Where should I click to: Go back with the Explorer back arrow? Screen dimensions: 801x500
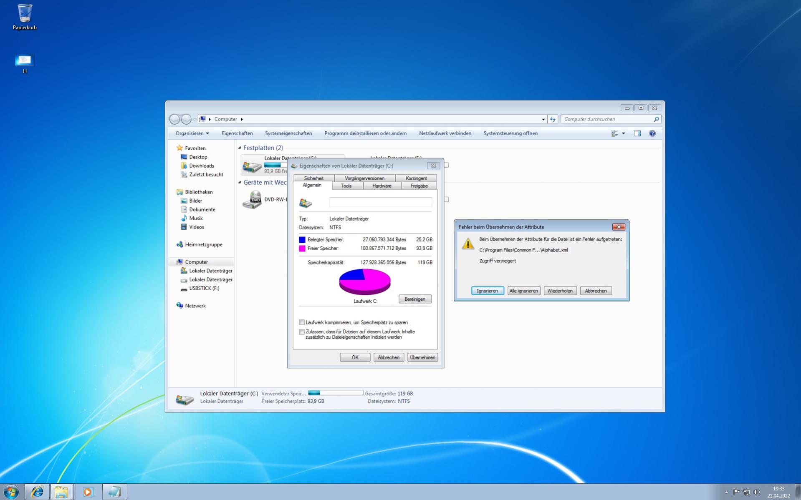174,119
